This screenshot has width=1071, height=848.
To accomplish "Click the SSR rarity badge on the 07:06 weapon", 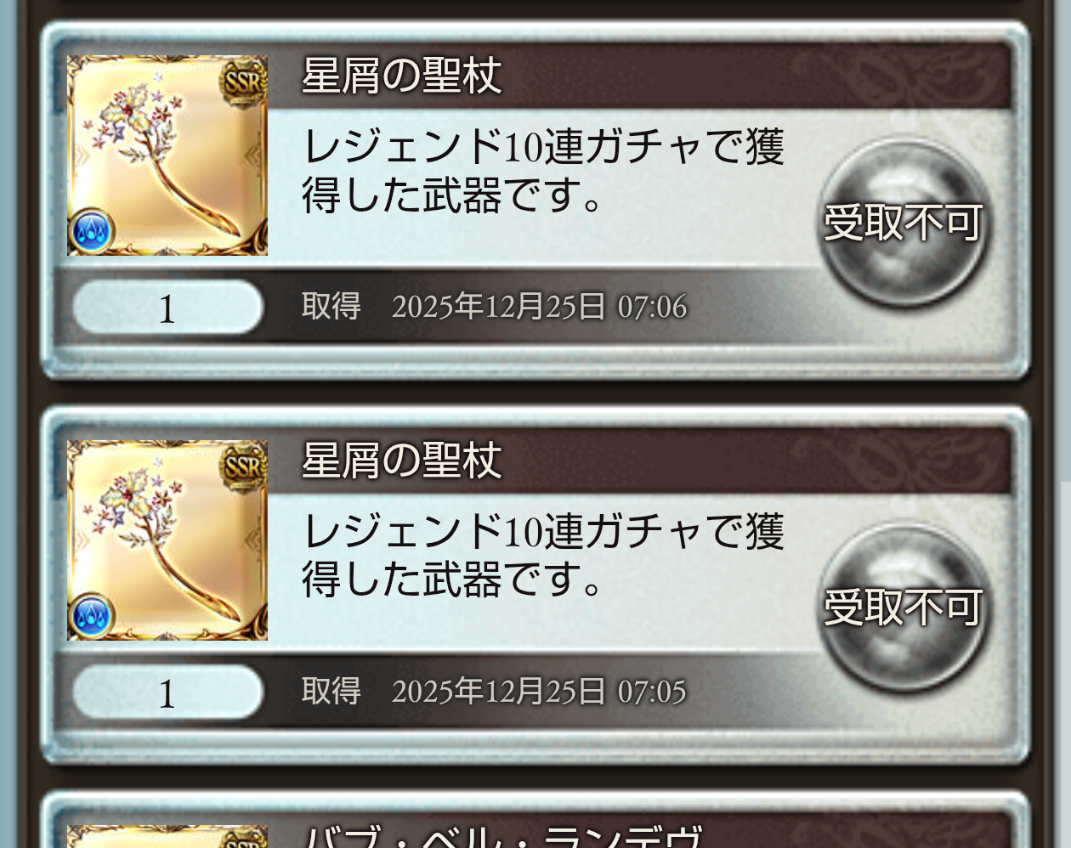I will tap(244, 83).
